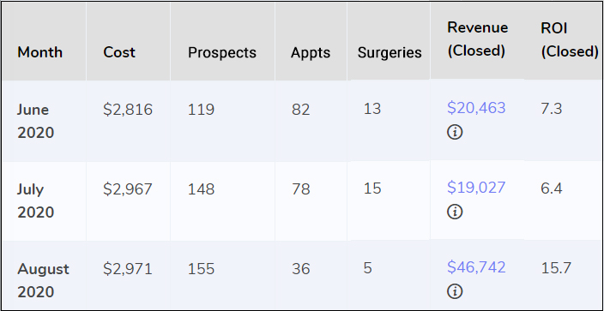Click the 148 prospects value
604x311 pixels.
(x=201, y=189)
